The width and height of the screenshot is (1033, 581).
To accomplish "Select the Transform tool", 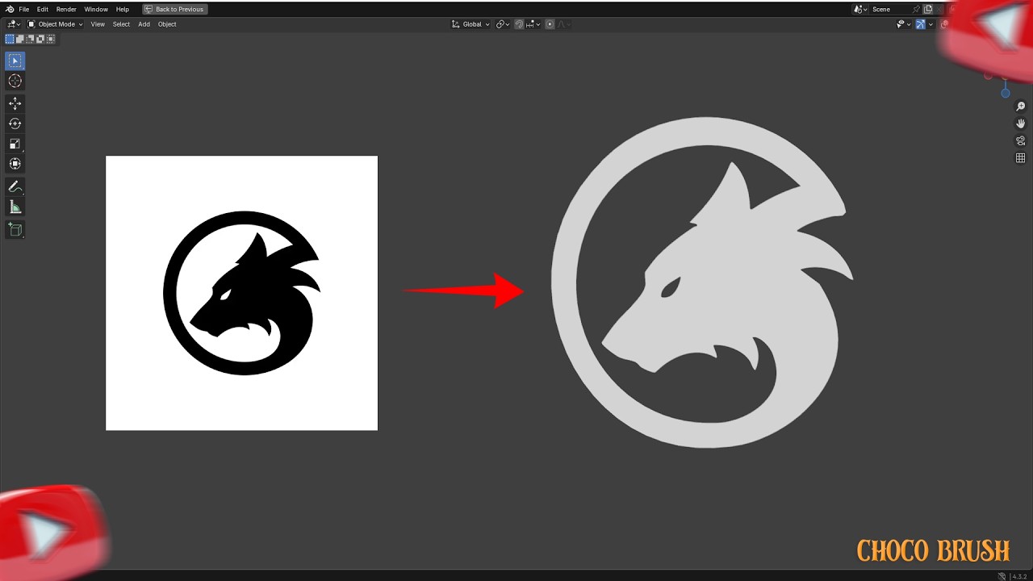I will click(15, 164).
